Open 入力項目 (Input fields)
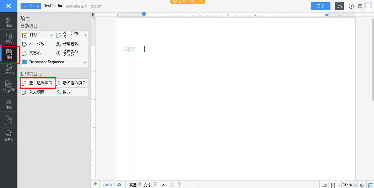The height and width of the screenshot is (188, 374). 37,92
